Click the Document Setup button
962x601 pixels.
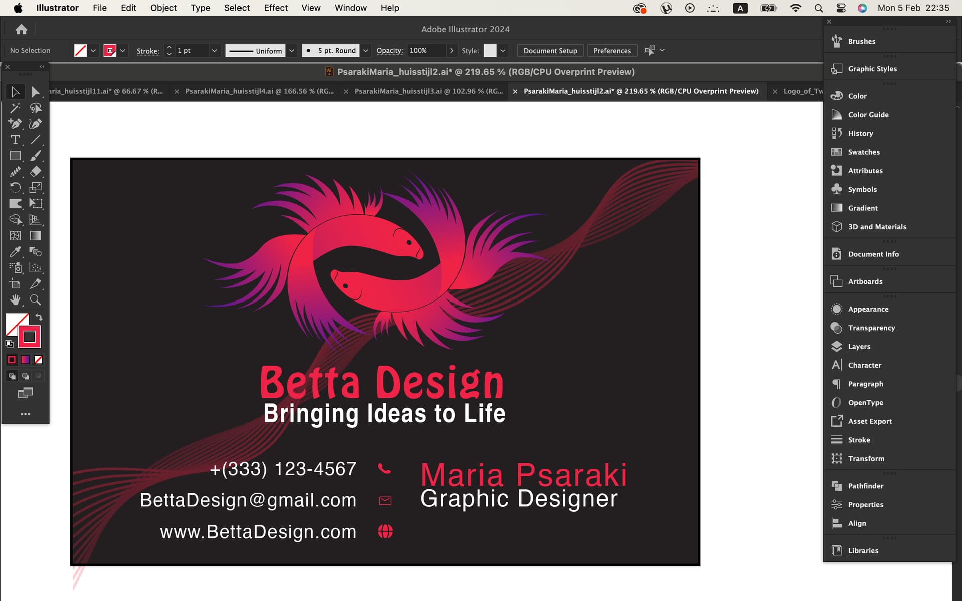550,51
